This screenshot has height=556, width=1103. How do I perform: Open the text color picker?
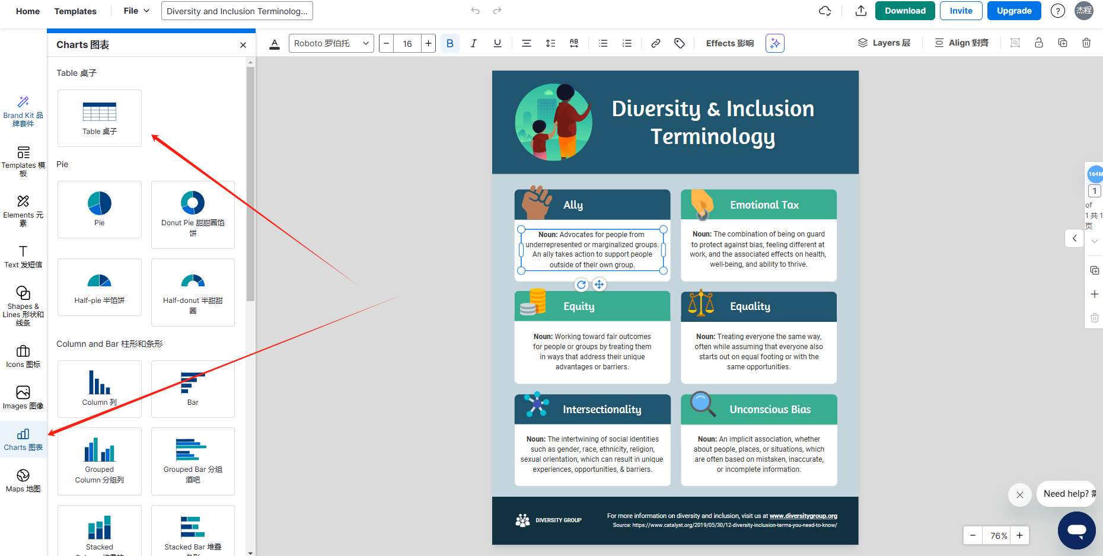coord(275,43)
